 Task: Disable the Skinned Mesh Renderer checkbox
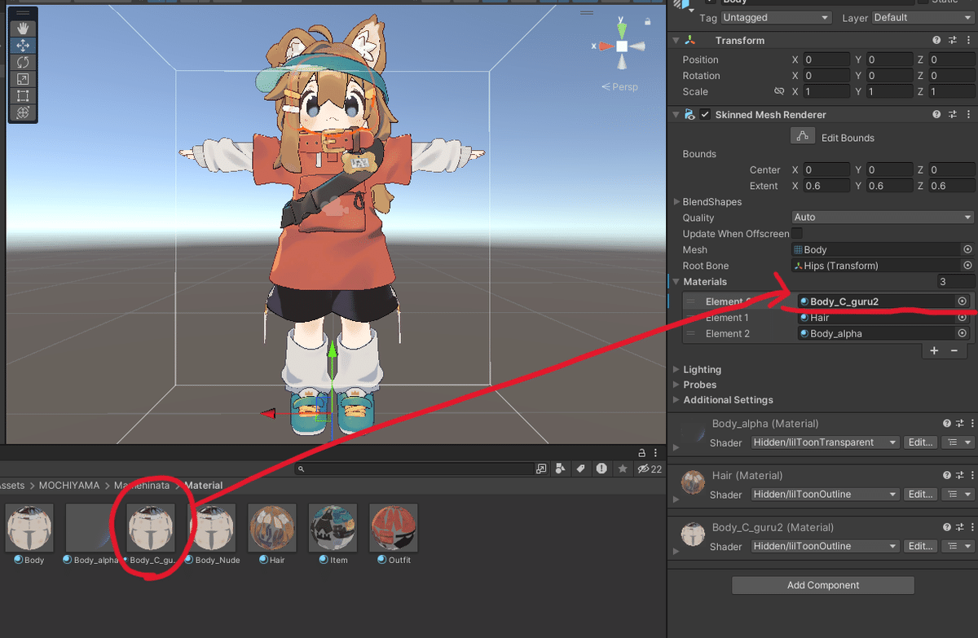click(x=705, y=115)
